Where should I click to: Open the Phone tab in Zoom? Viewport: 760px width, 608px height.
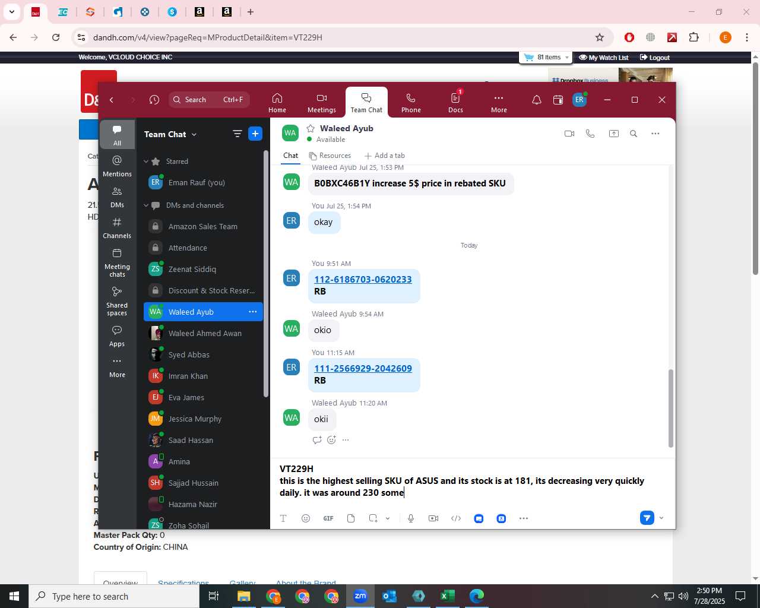coord(411,102)
